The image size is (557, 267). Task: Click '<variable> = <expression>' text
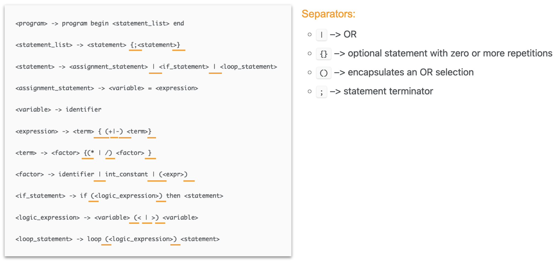(x=153, y=88)
